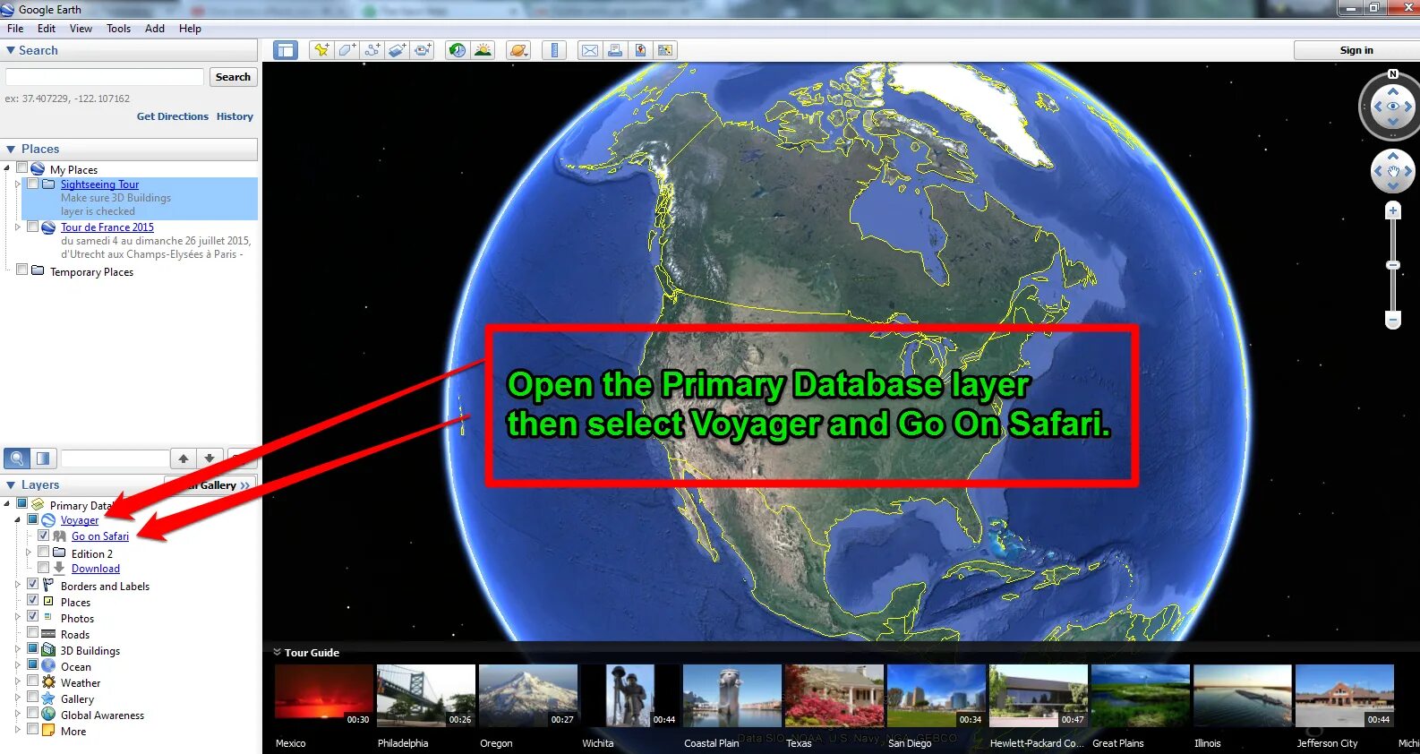Open Get Directions link

[172, 116]
